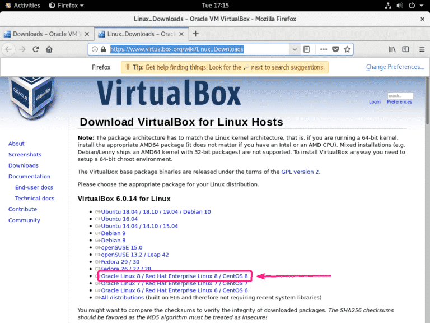Click Change Preferences in the tip bar
Image resolution: width=430 pixels, height=323 pixels.
click(x=395, y=67)
